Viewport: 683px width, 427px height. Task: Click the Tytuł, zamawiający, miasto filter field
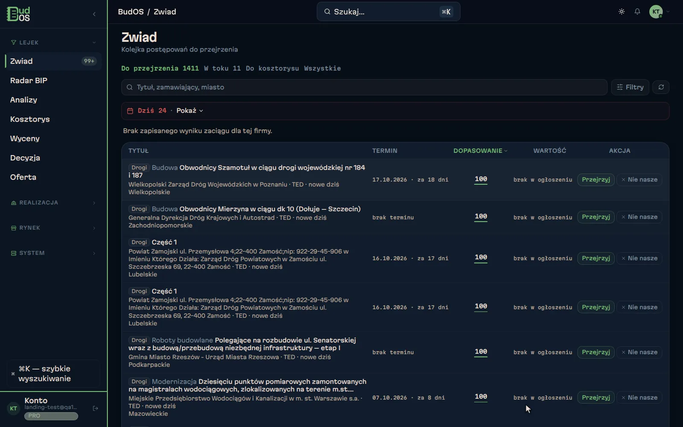(364, 87)
